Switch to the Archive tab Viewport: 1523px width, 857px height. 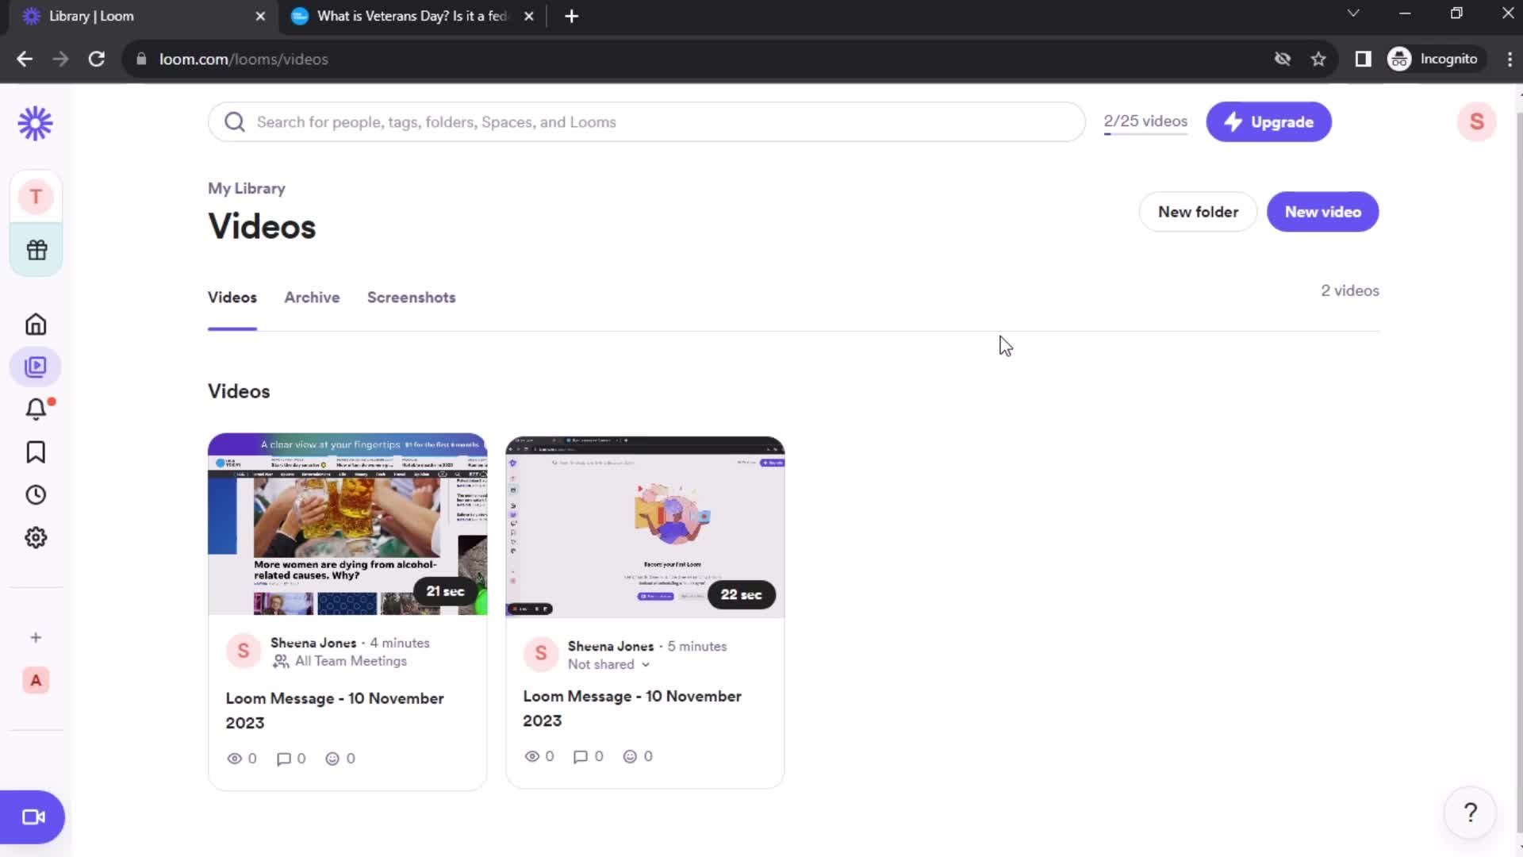tap(312, 298)
